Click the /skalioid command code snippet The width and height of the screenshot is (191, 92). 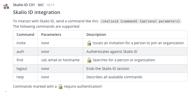[140, 21]
